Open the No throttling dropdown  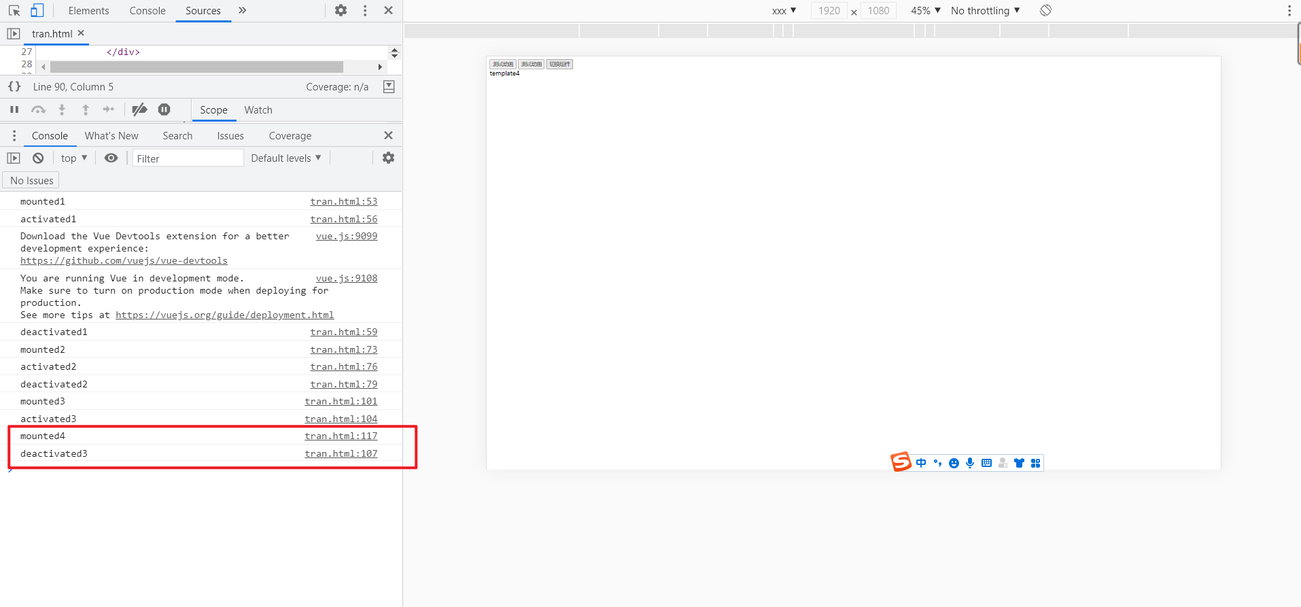(986, 11)
